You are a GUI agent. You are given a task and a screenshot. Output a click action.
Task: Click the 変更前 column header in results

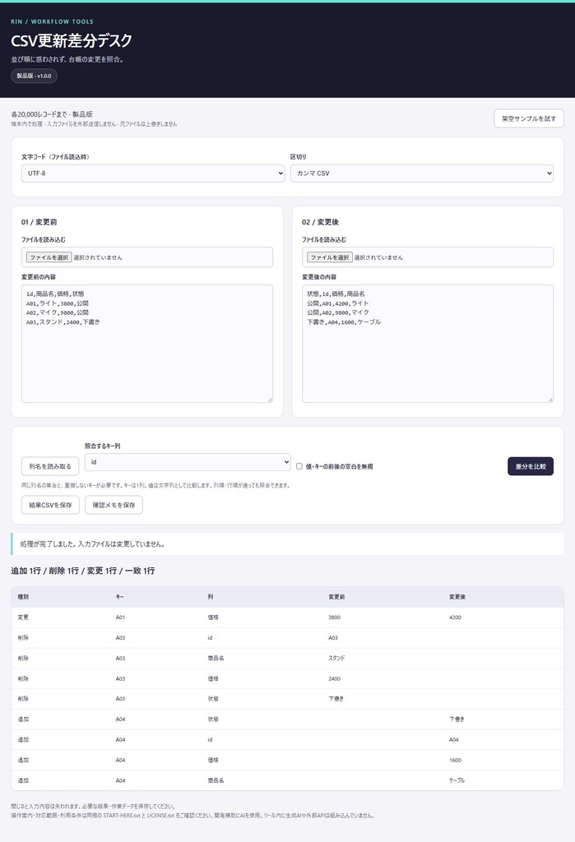tap(337, 597)
